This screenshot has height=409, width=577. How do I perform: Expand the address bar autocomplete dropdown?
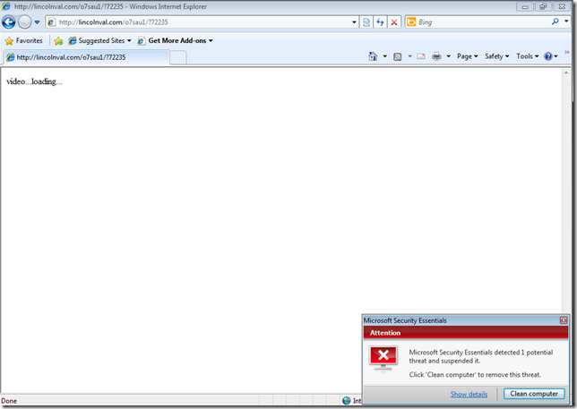click(x=354, y=22)
